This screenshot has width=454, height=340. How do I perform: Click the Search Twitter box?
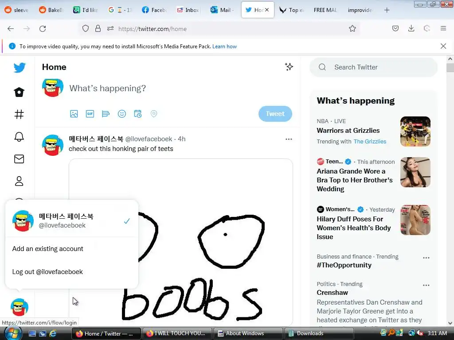click(x=373, y=67)
